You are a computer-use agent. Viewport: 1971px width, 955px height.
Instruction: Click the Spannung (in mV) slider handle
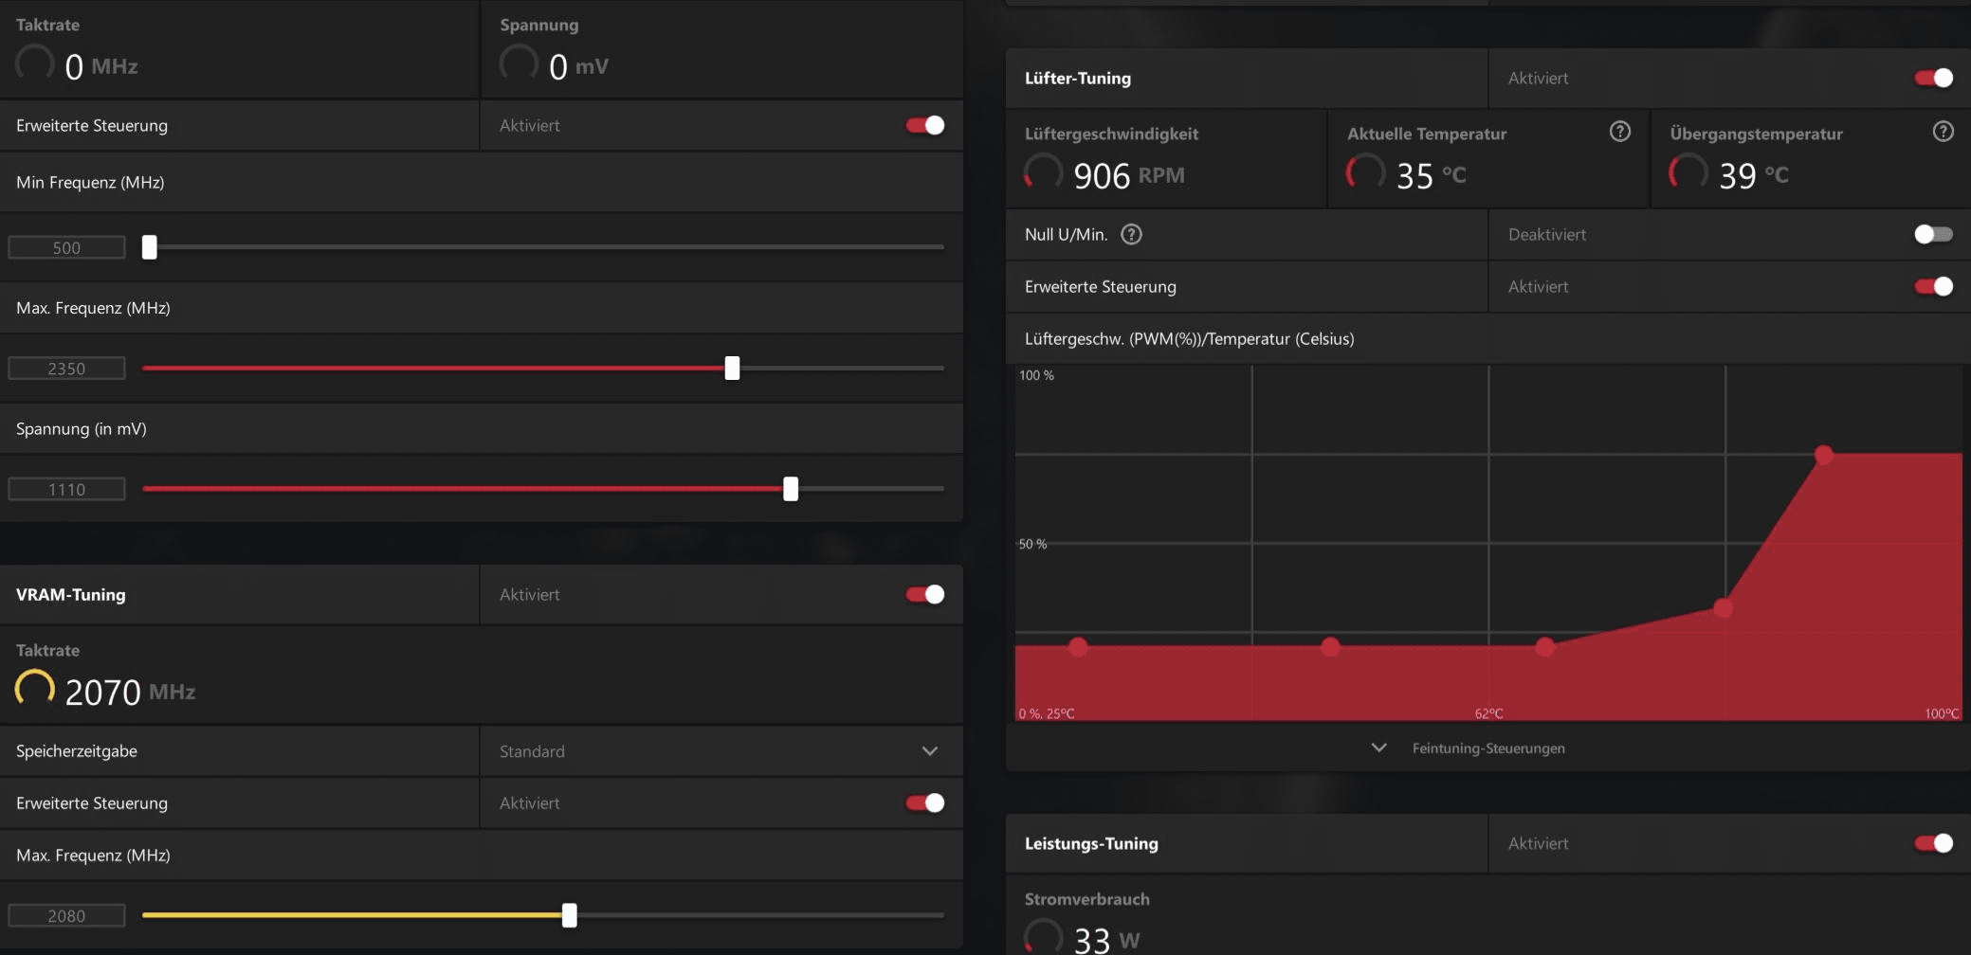pos(791,489)
